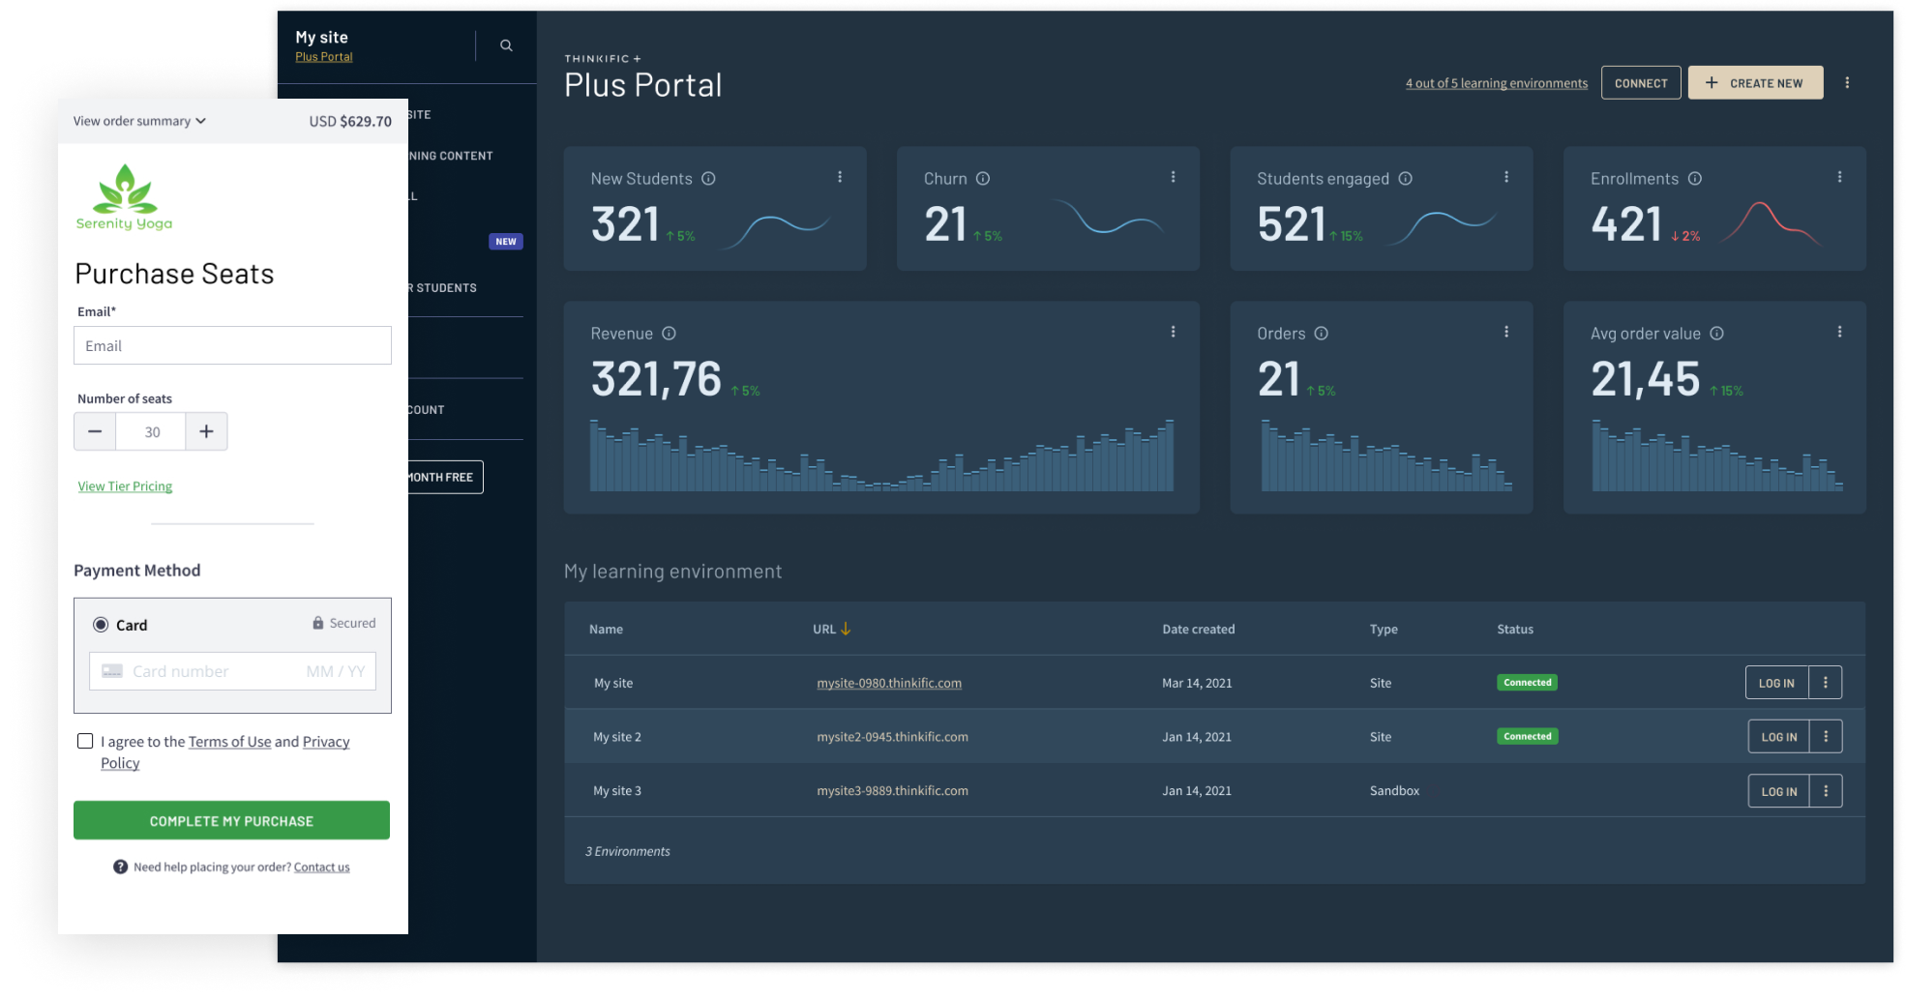This screenshot has height=1000, width=1906.
Task: Click the Plus Portal sidebar link
Action: 324,57
